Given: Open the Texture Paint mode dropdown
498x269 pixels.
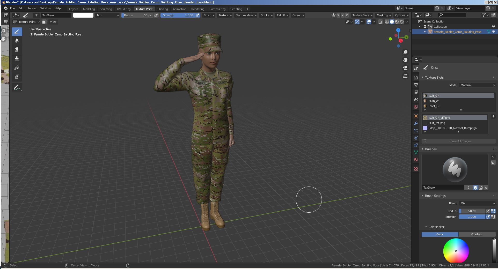Looking at the screenshot, I should pyautogui.click(x=26, y=22).
